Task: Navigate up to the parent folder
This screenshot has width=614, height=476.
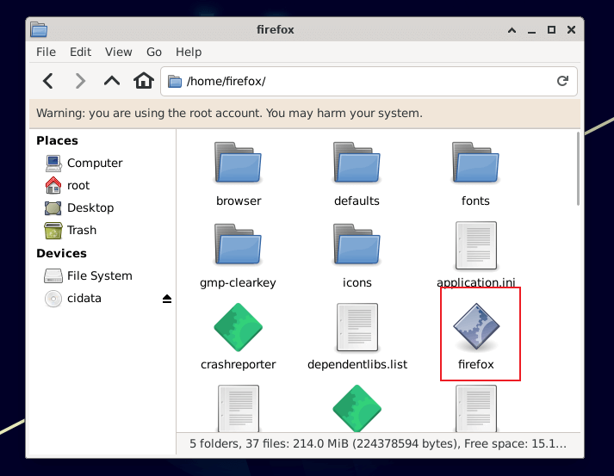Action: pos(112,81)
